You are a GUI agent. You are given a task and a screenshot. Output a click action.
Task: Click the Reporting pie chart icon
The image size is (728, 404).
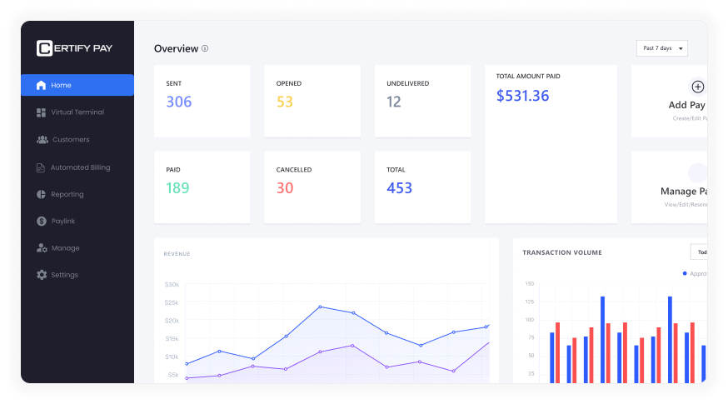coord(41,194)
